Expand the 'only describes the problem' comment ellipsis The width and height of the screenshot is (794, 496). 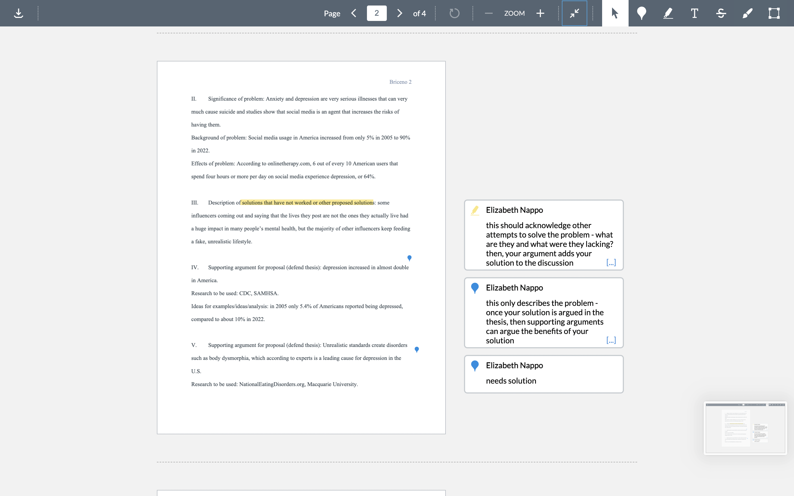(611, 340)
